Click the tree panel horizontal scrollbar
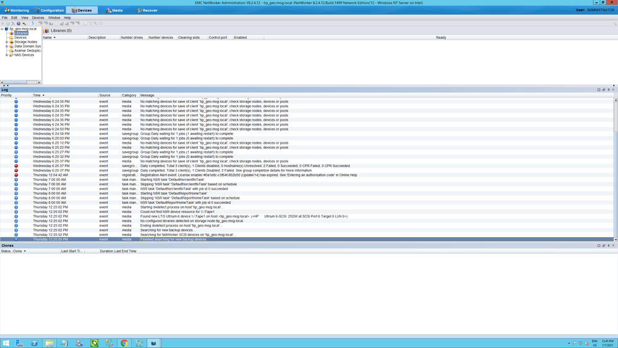 point(20,82)
